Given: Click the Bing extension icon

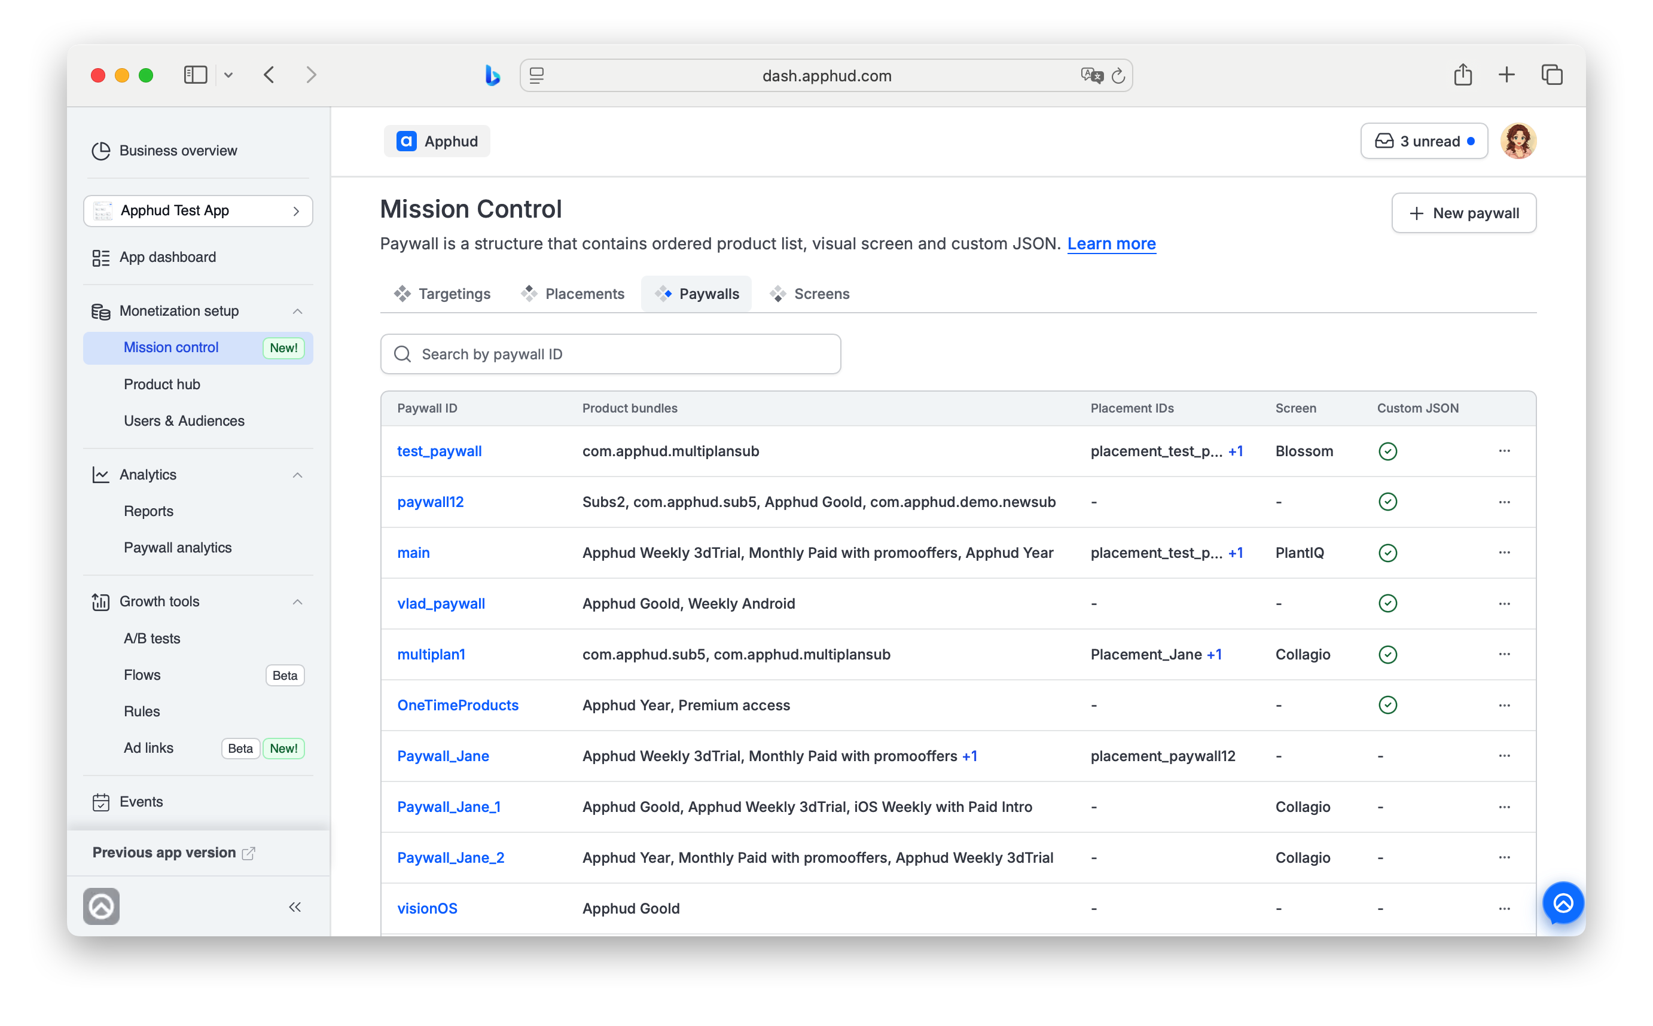Looking at the screenshot, I should point(493,75).
